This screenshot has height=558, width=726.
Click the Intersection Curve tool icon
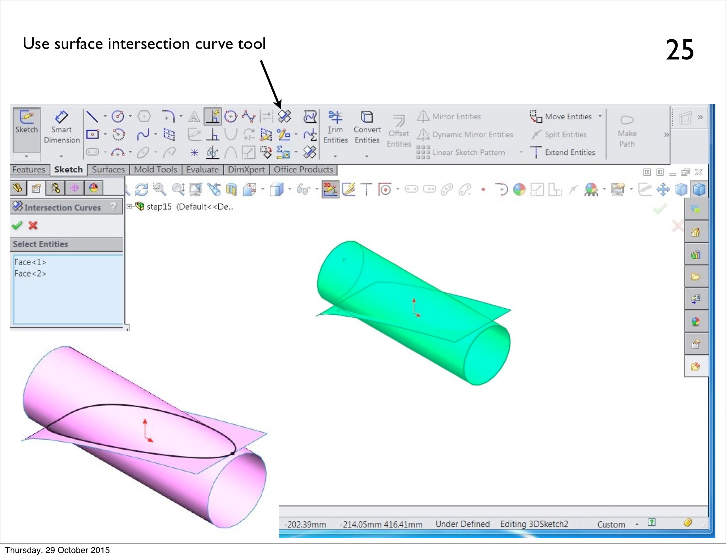click(284, 116)
